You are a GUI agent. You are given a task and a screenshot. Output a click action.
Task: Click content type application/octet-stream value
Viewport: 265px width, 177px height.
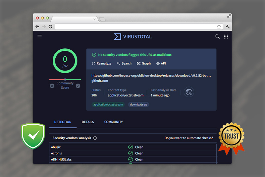pyautogui.click(x=126, y=95)
